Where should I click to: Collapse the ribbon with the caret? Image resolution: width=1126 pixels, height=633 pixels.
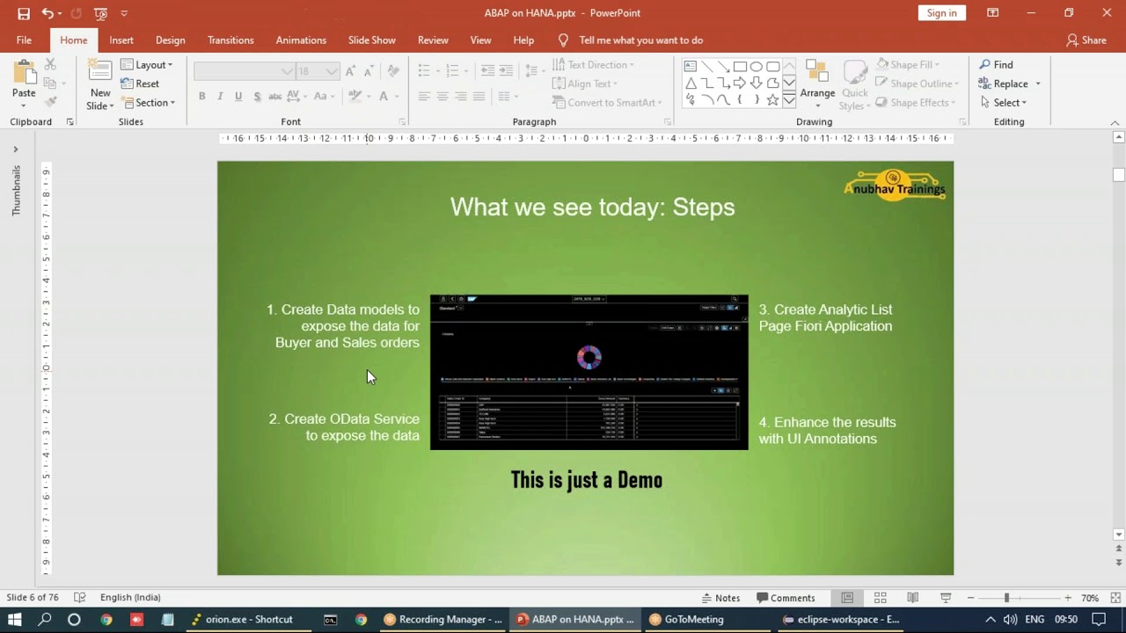pos(1115,122)
